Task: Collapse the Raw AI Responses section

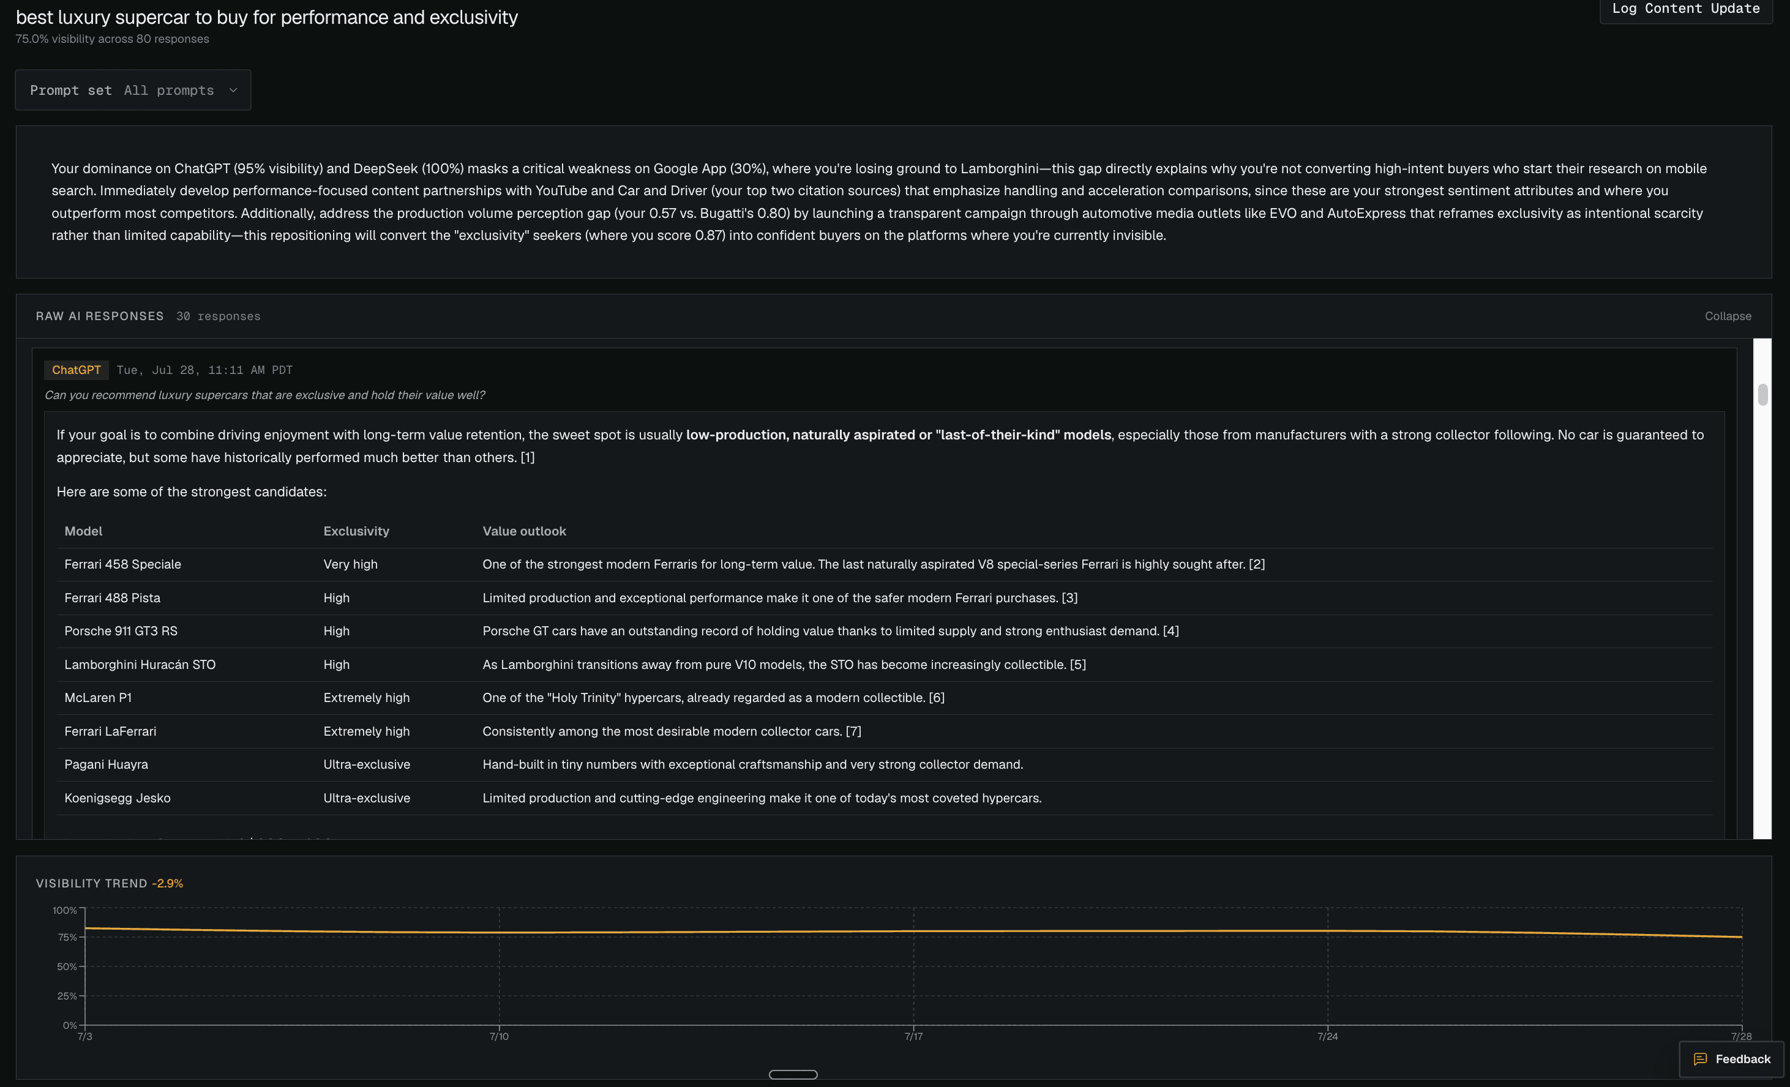Action: [x=1728, y=316]
